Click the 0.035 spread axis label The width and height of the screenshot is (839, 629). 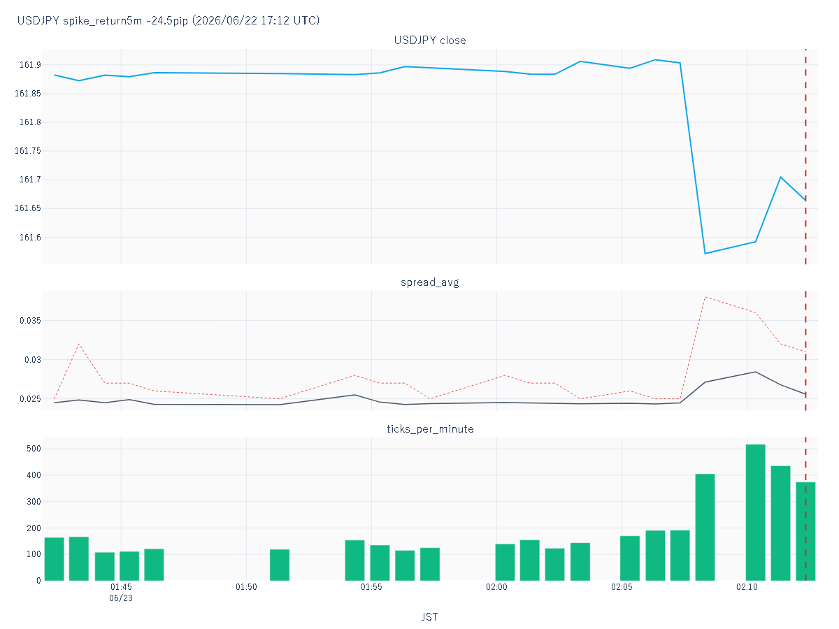pos(29,321)
